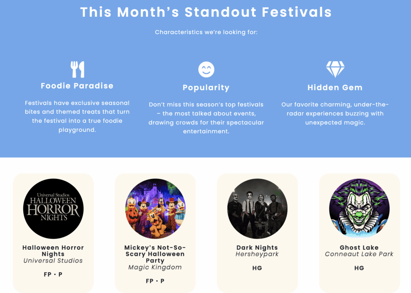
Task: Click the Dark Nights Hersheypark photo
Action: 257,209
